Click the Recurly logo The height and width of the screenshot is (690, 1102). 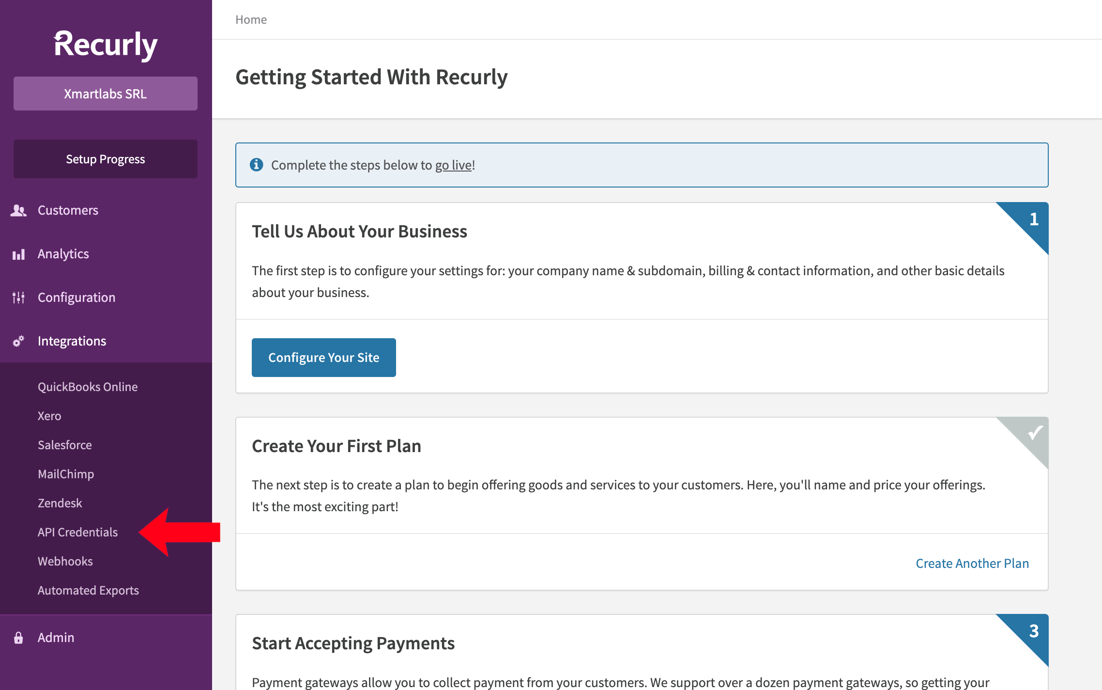106,45
